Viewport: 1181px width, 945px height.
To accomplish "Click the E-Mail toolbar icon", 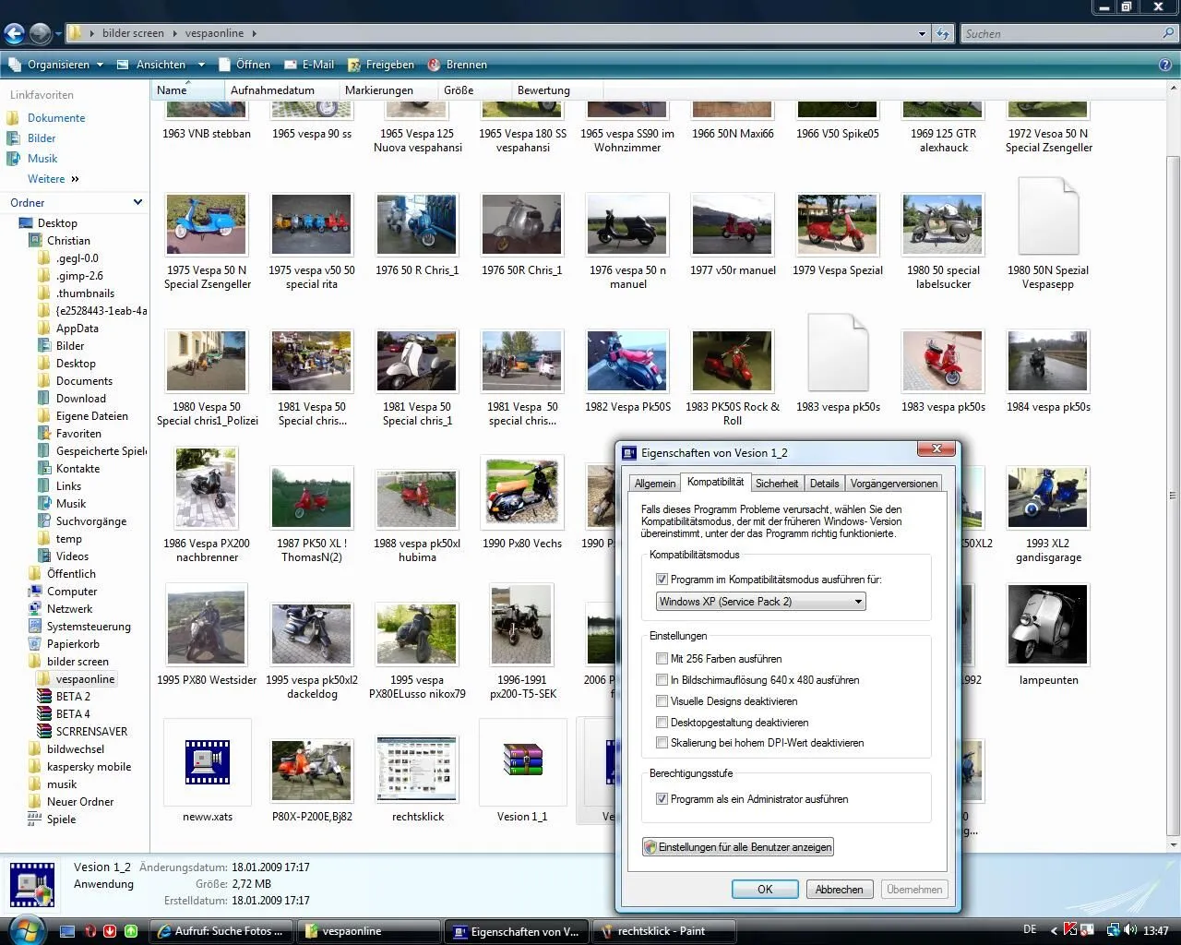I will coord(291,65).
